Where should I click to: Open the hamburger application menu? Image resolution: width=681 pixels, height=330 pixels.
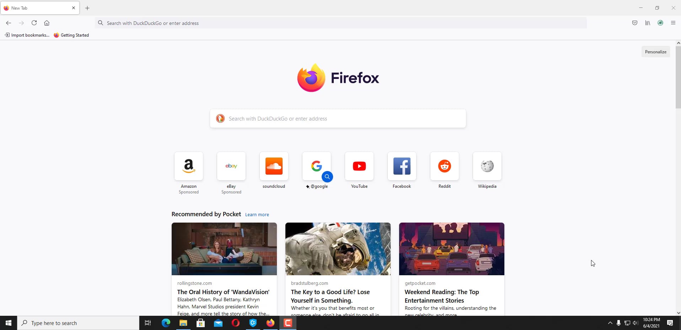(673, 23)
